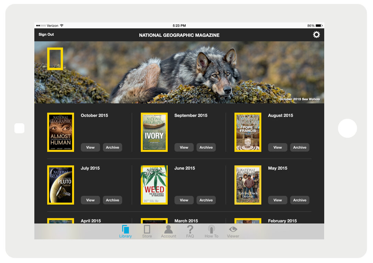Archive the July 2015 issue

(113, 200)
